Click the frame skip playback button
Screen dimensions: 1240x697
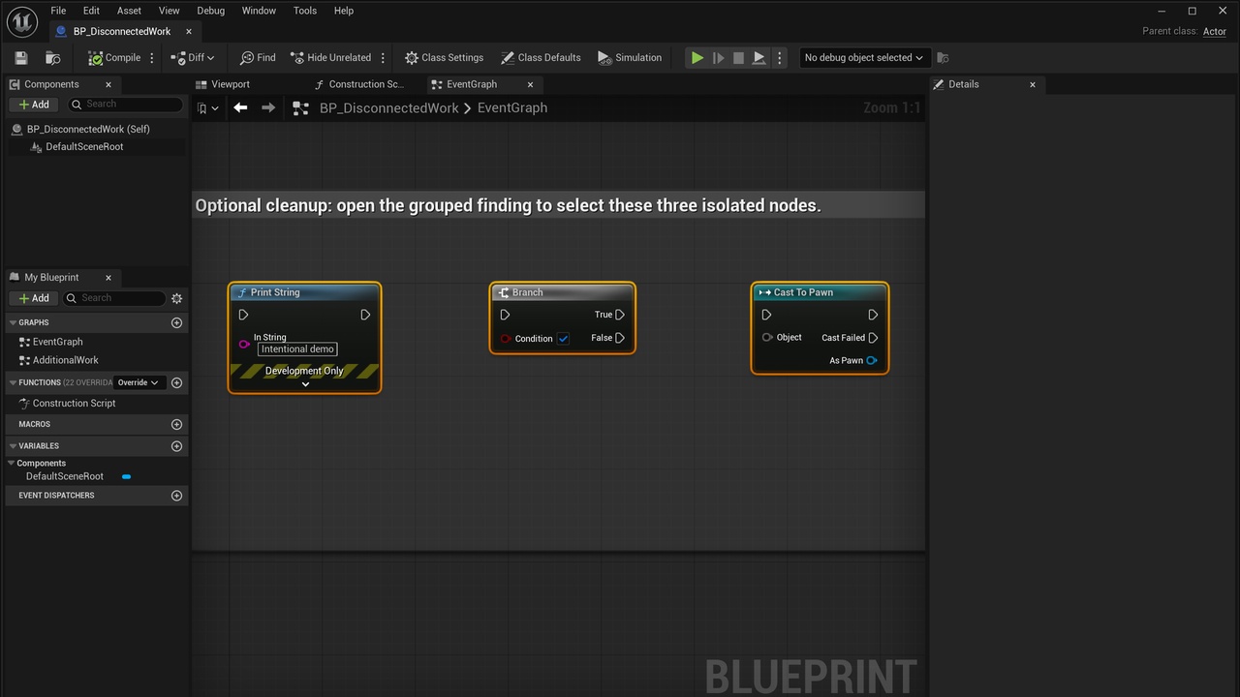pos(718,58)
